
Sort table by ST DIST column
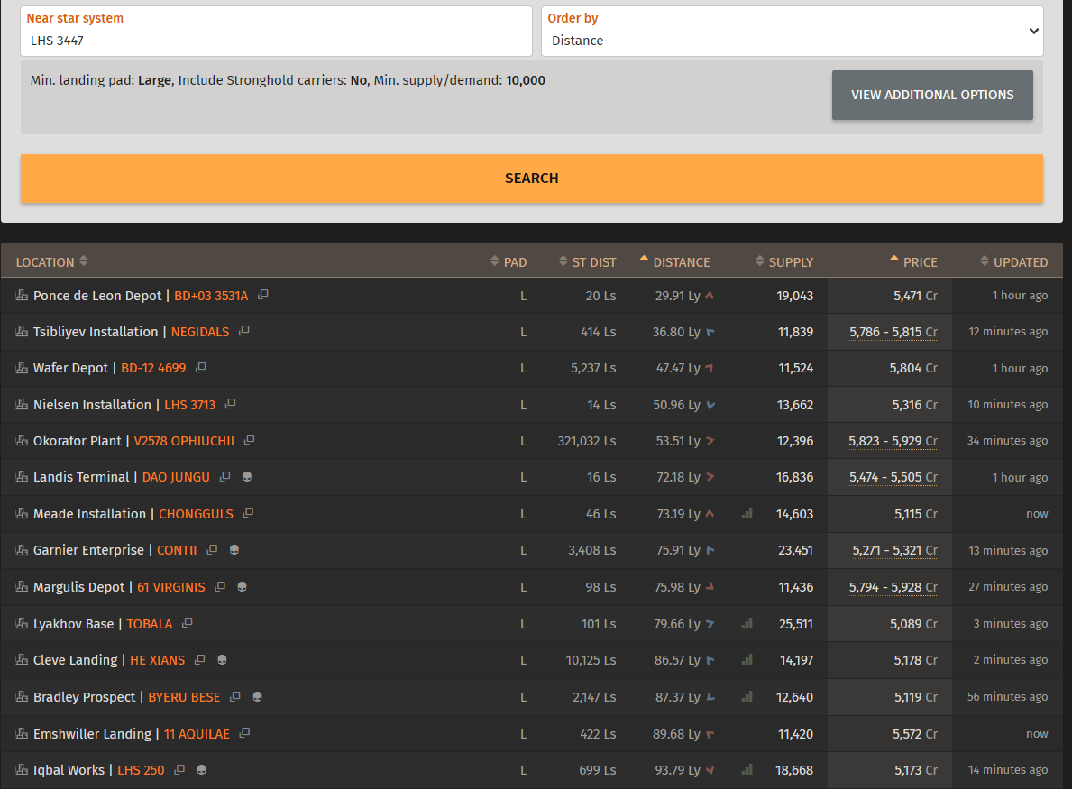point(587,261)
